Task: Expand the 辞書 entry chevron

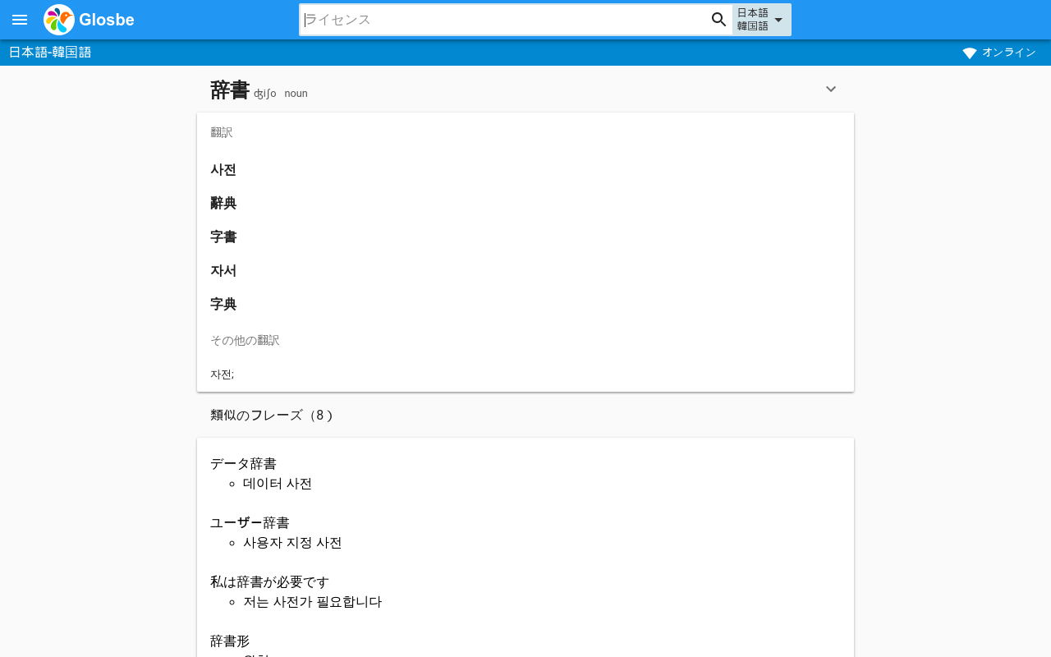Action: point(831,89)
